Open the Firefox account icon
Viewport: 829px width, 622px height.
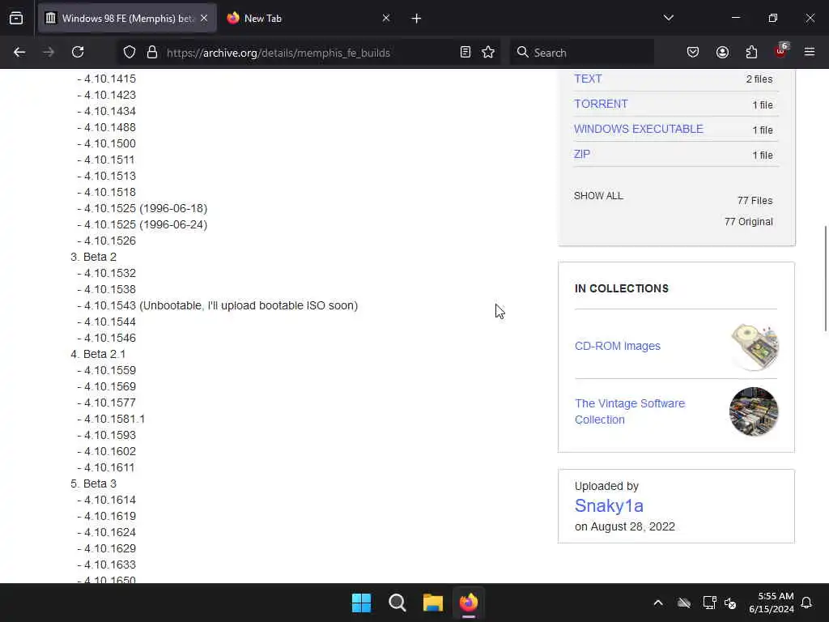pyautogui.click(x=722, y=52)
